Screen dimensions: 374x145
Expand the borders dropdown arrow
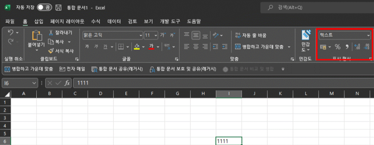[128, 47]
